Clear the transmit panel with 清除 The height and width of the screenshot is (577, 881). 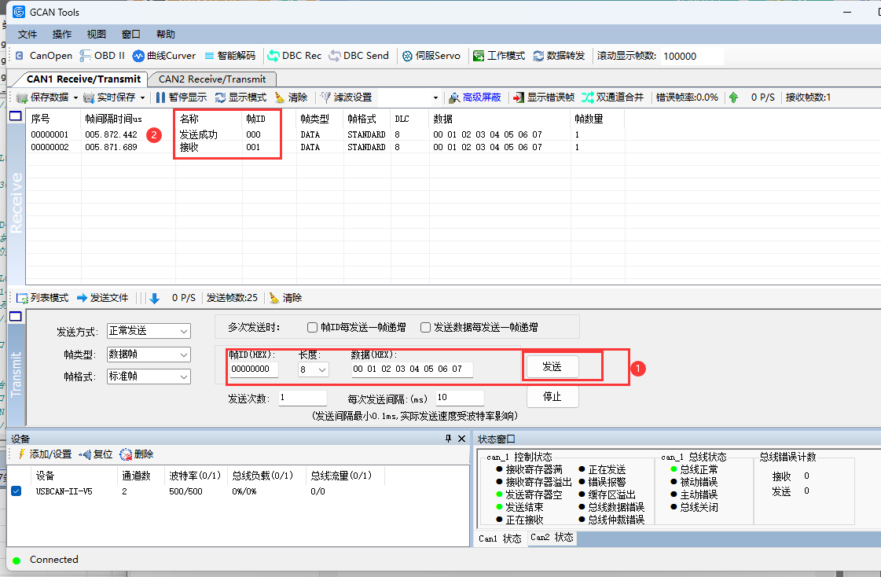285,298
